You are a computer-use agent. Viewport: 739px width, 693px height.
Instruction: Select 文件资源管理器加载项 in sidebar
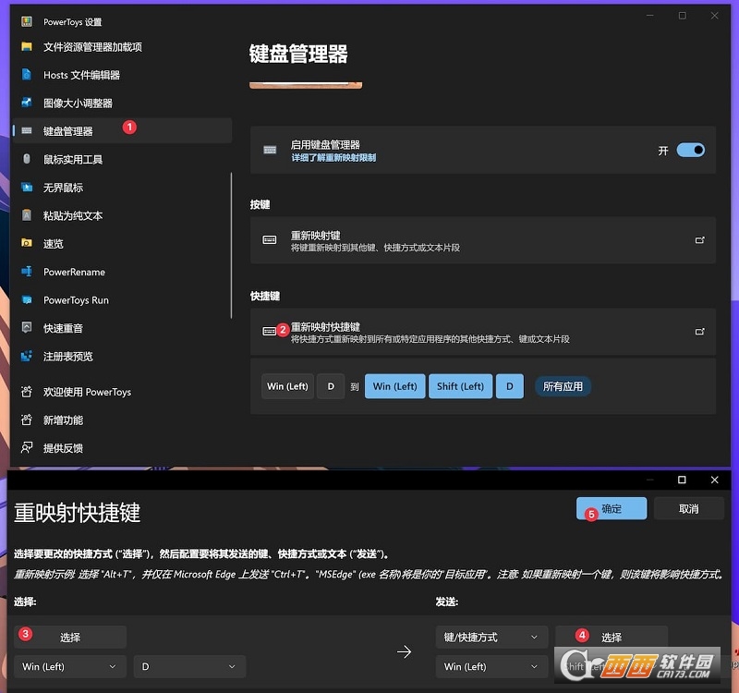(x=123, y=47)
